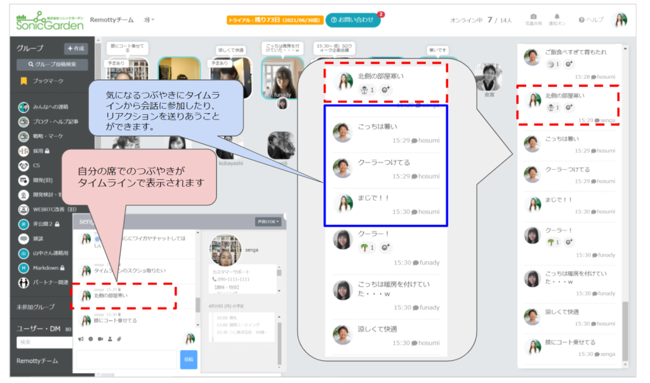Click chat message list scroll down arrow
This screenshot has width=650, height=383.
198,325
